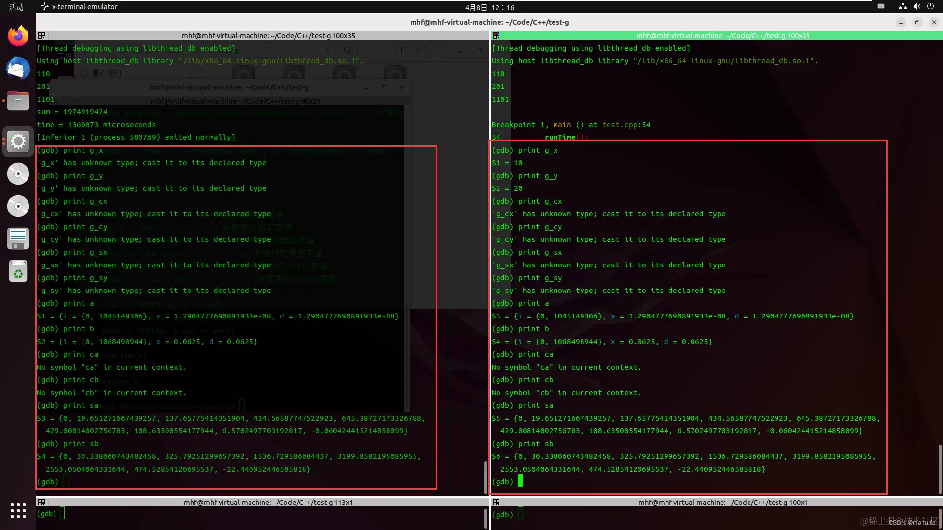The image size is (943, 530).
Task: Click 'print g_x' command in the left pane
Action: [x=83, y=150]
